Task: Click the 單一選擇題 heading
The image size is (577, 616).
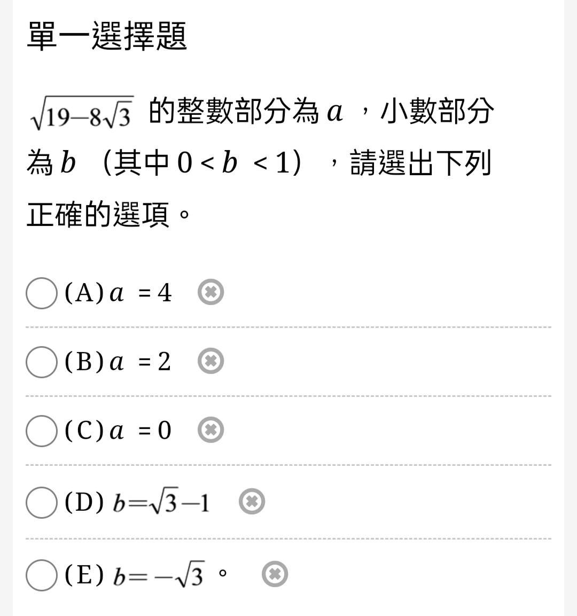Action: [x=107, y=36]
